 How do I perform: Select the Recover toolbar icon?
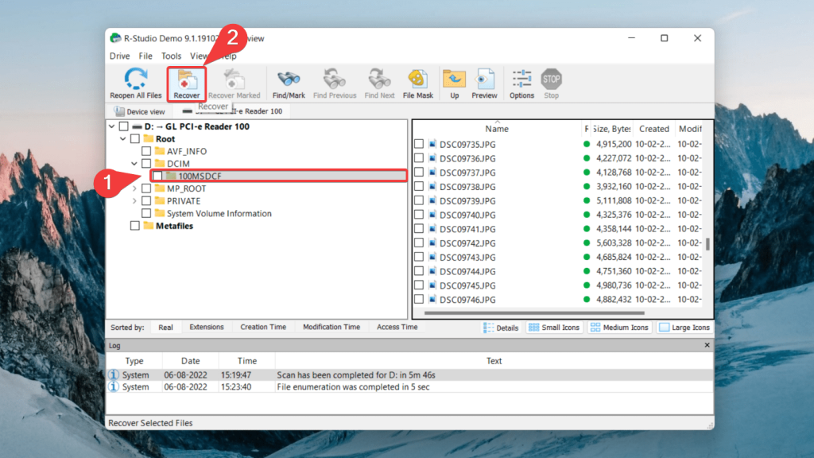tap(187, 82)
